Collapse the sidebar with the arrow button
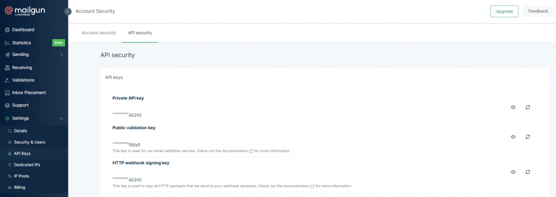 [68, 11]
